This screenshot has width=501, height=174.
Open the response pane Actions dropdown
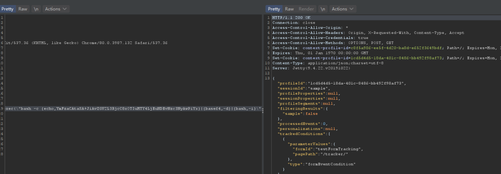tap(343, 9)
